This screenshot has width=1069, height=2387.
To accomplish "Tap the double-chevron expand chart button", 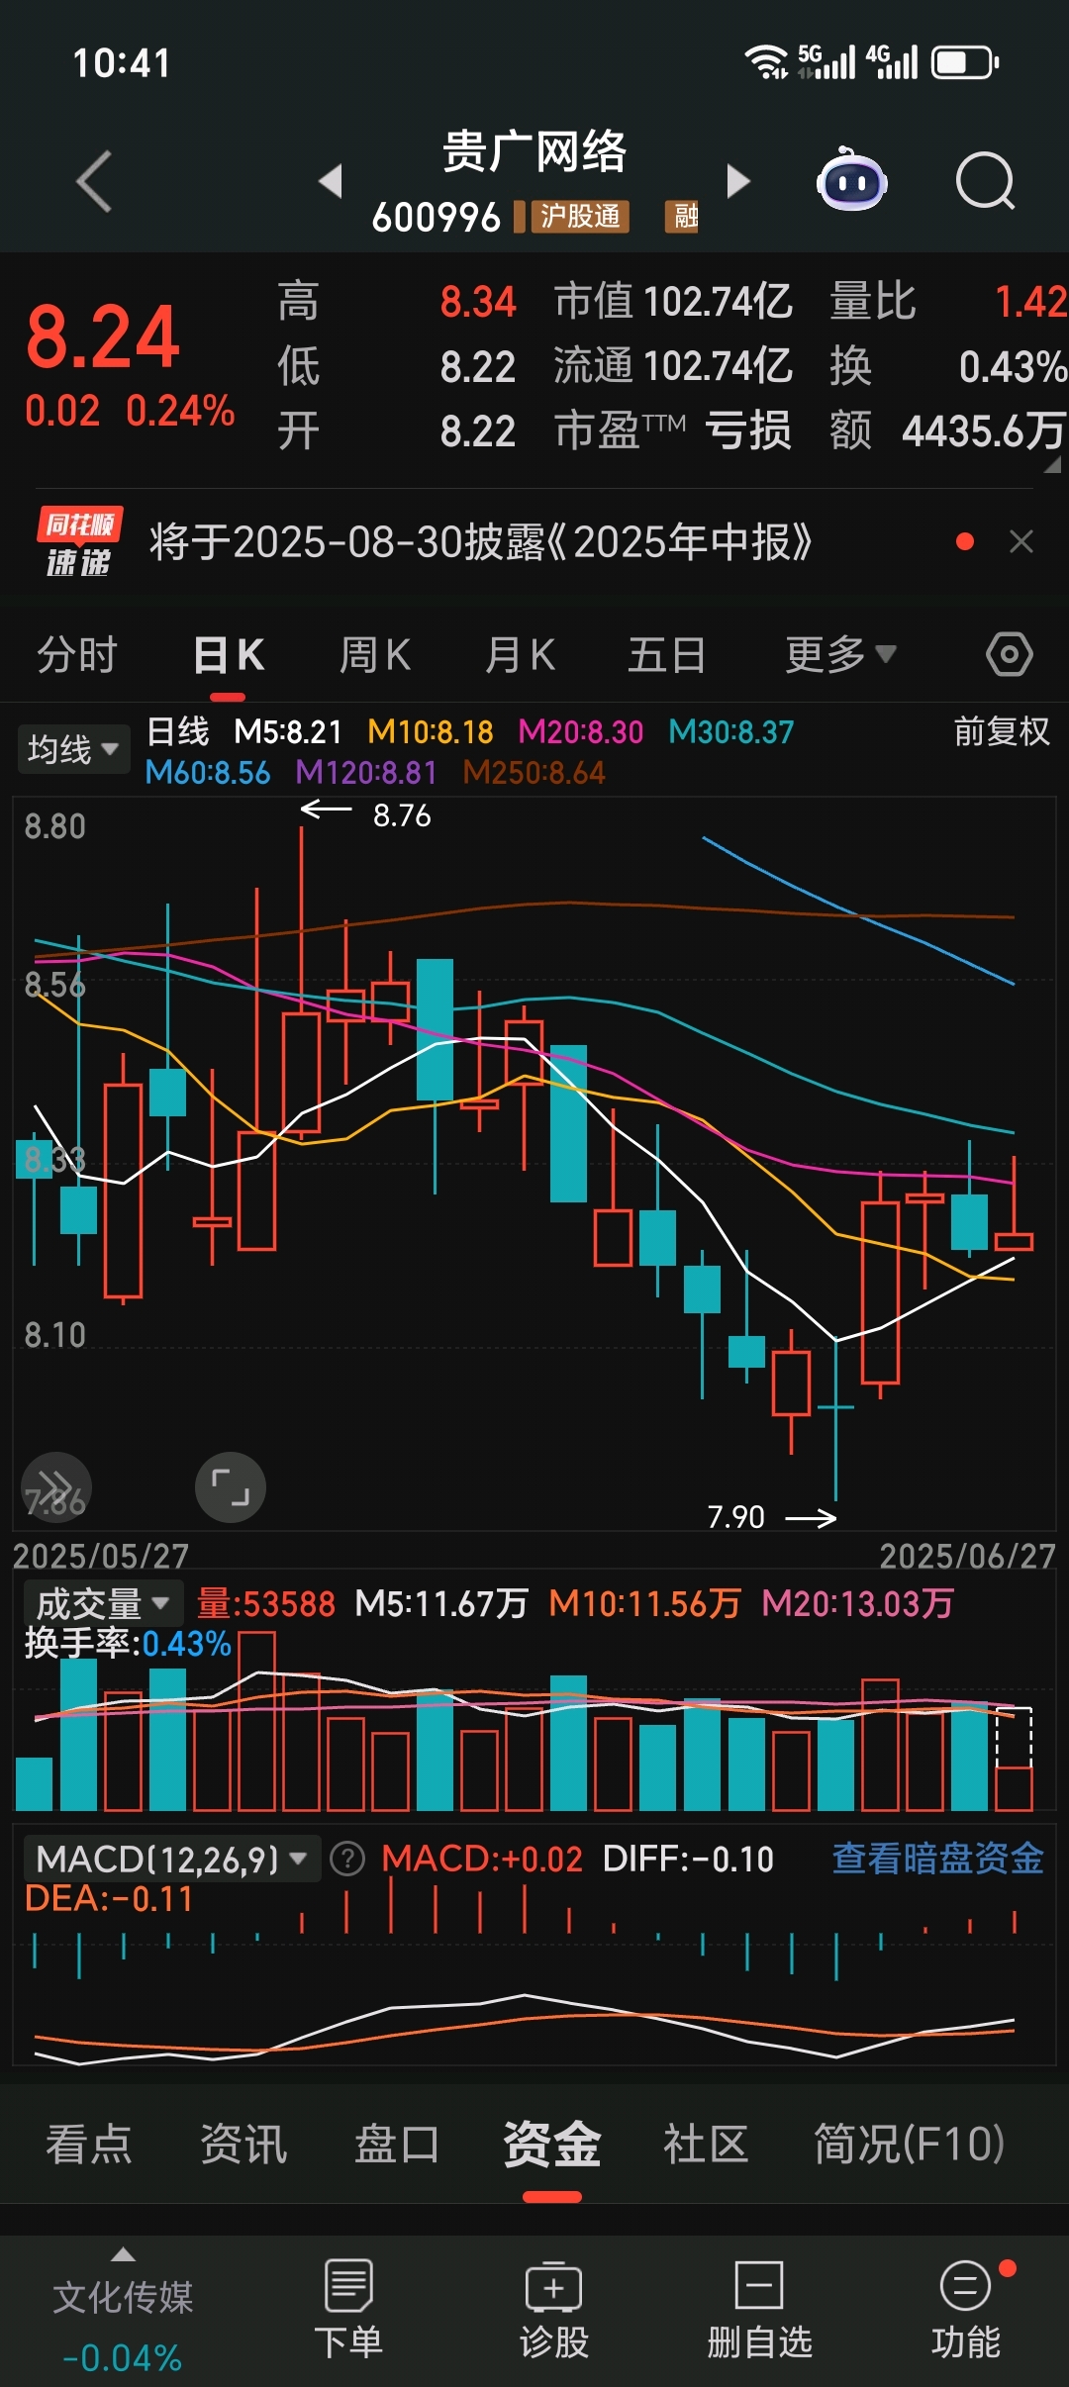I will [56, 1486].
